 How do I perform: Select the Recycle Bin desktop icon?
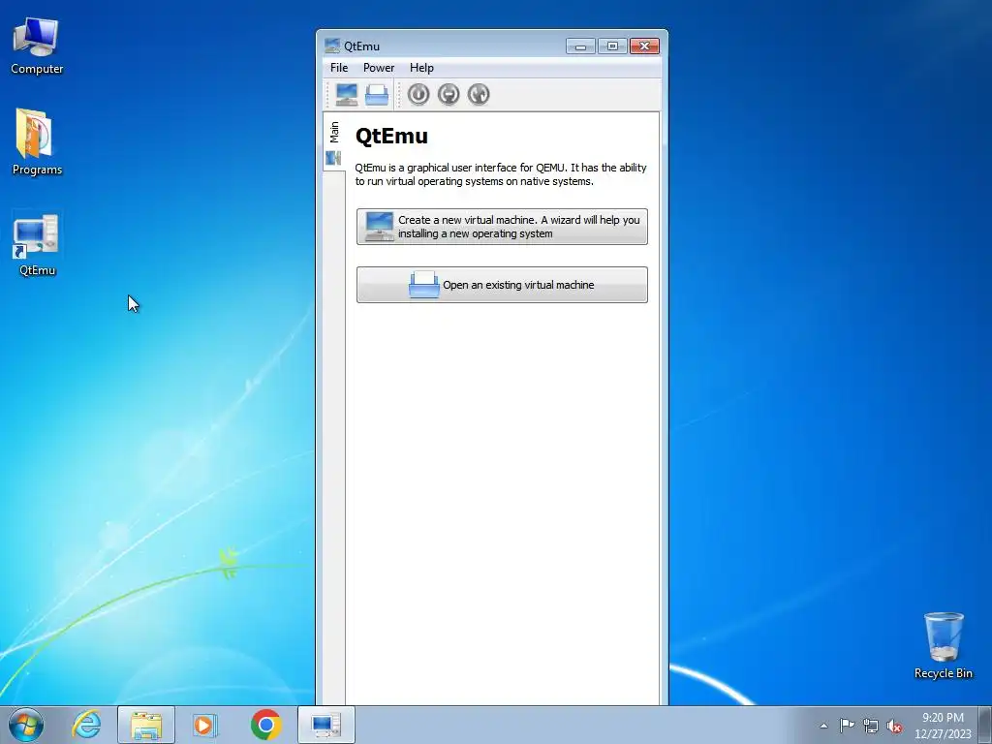(944, 646)
